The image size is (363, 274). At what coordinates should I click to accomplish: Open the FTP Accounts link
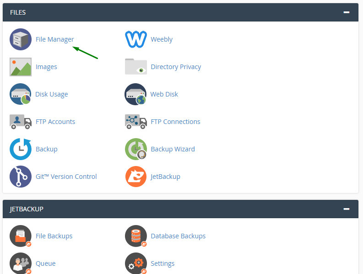(55, 122)
